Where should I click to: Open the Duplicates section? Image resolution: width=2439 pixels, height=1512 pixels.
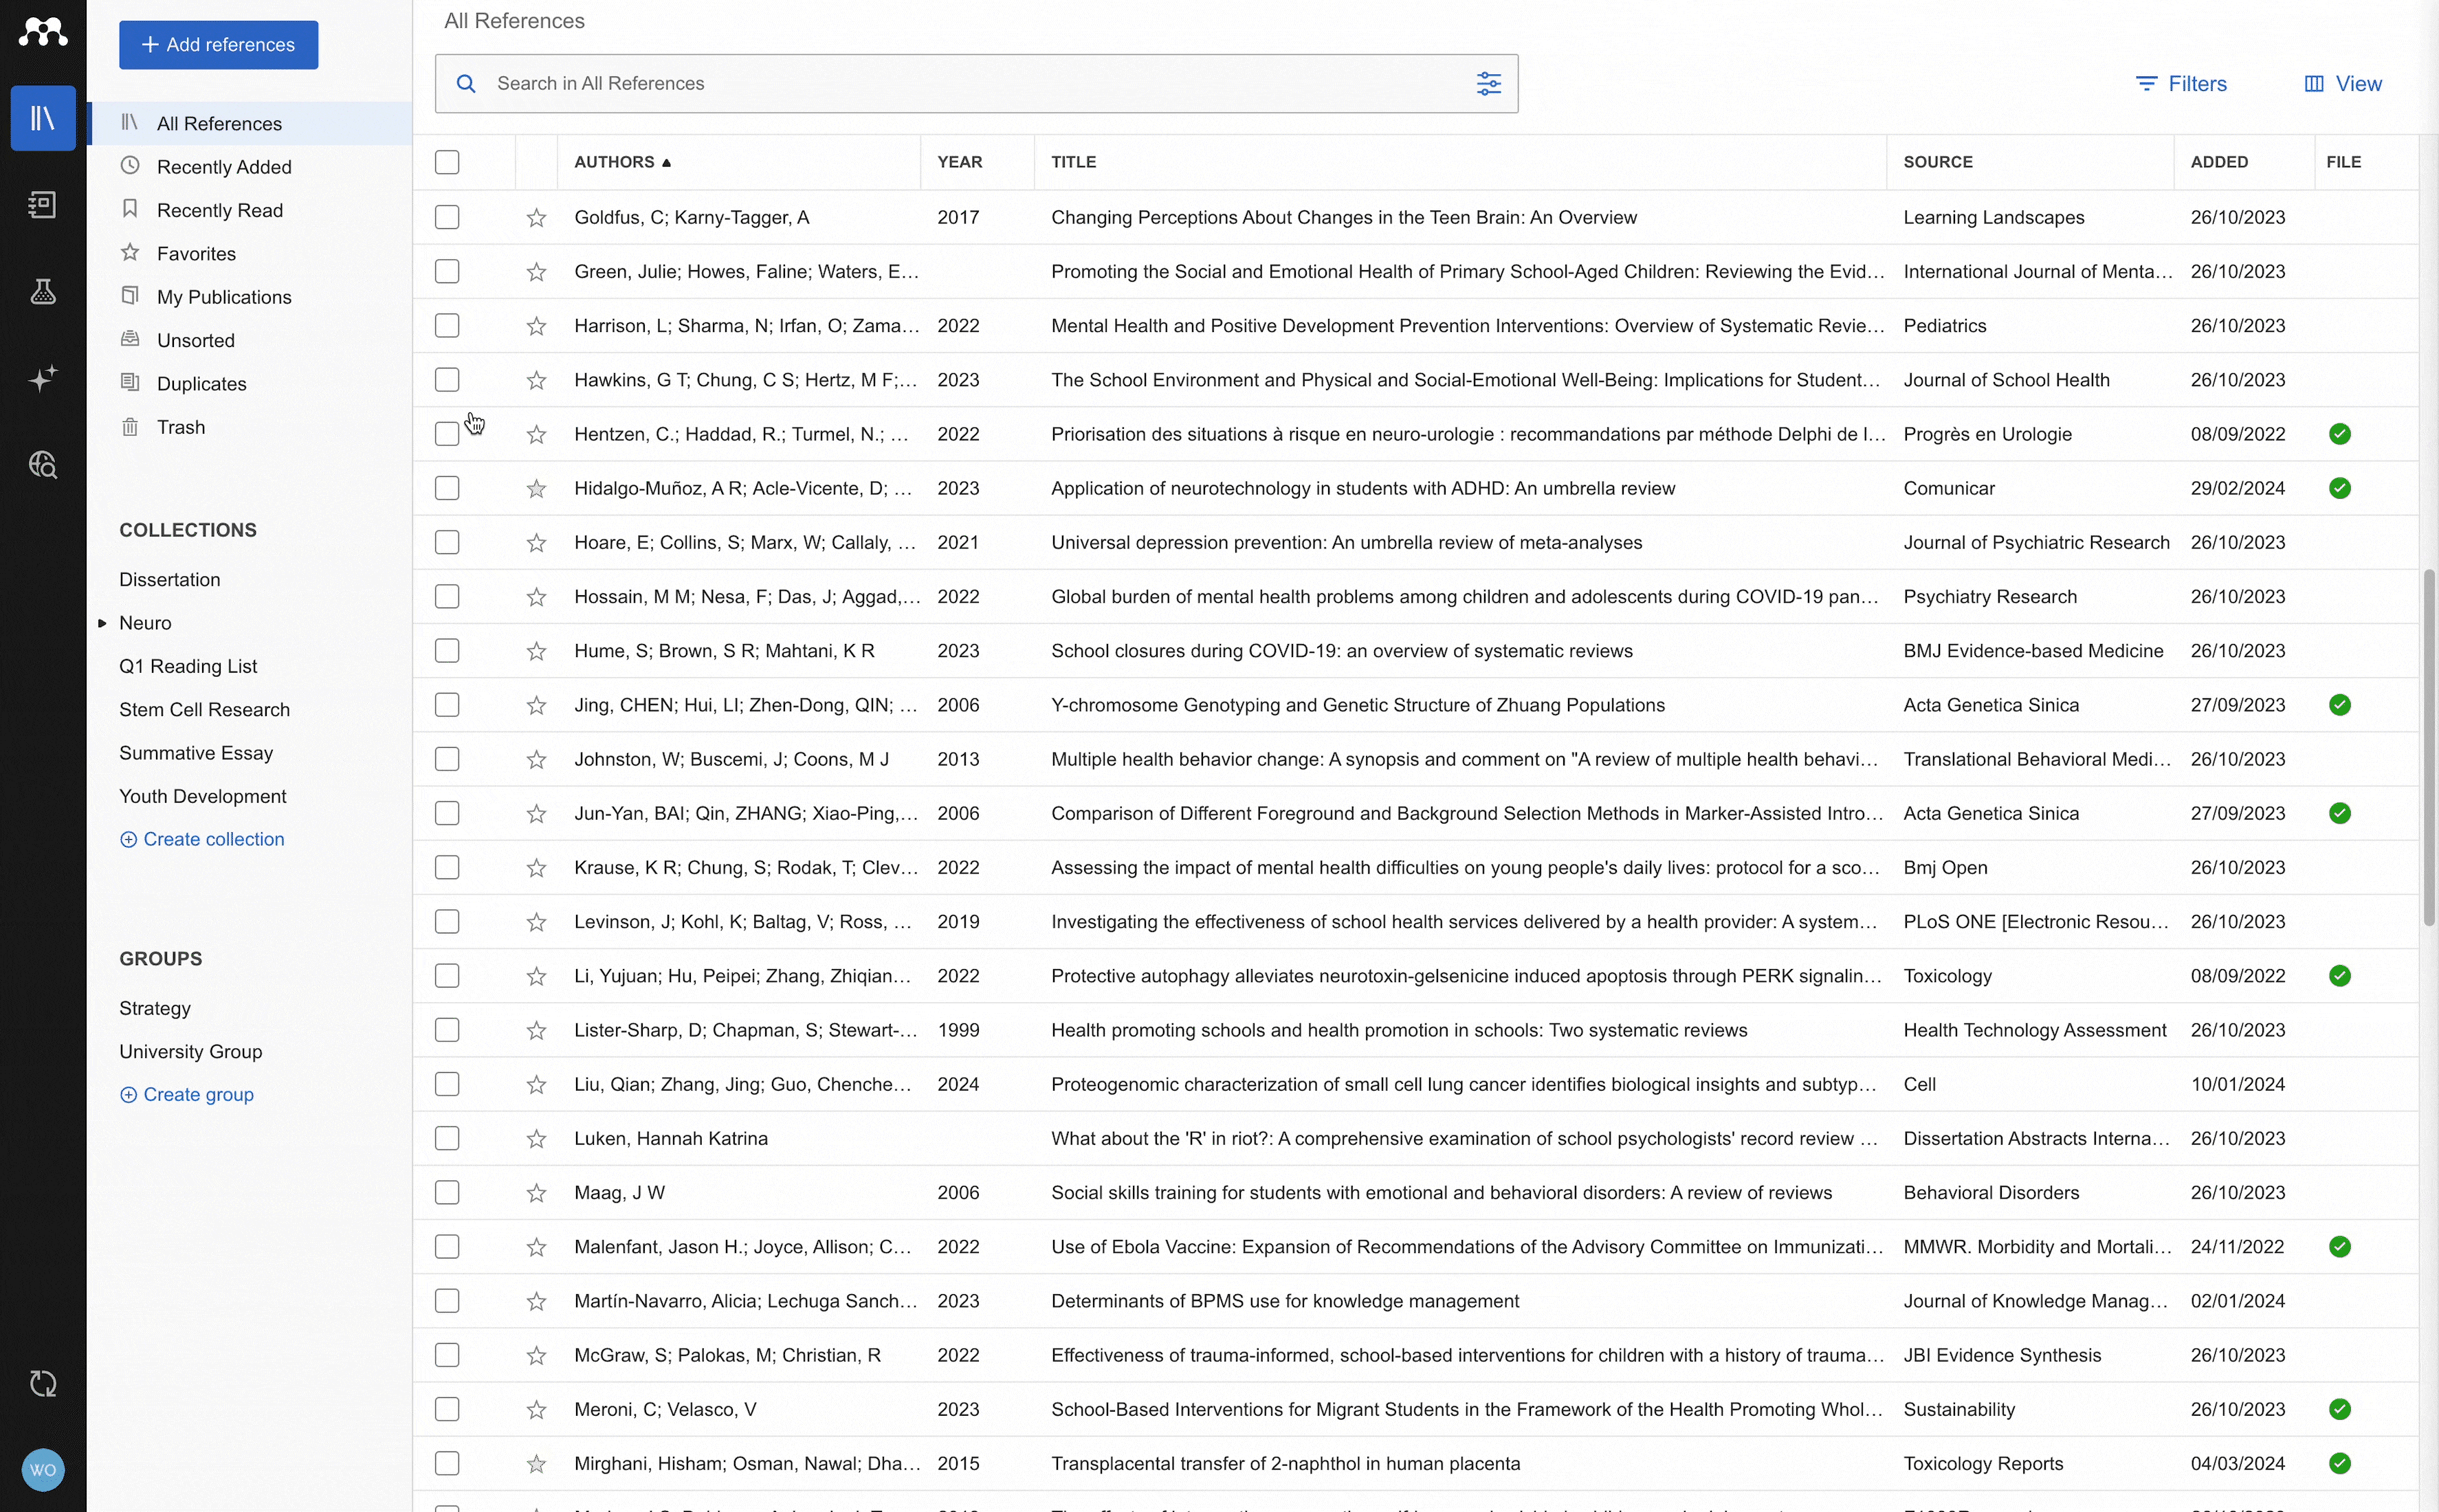tap(201, 384)
